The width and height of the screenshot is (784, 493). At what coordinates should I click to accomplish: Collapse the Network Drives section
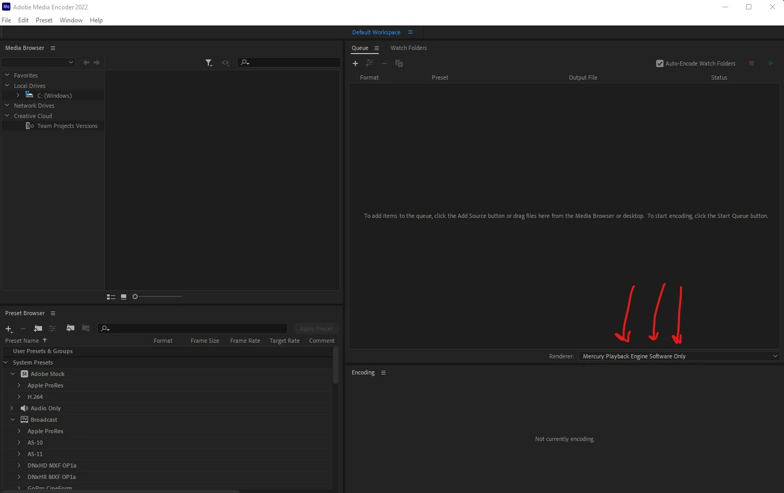(x=7, y=106)
